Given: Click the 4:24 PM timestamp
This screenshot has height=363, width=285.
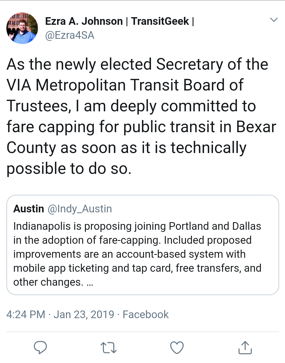Looking at the screenshot, I should tap(26, 314).
